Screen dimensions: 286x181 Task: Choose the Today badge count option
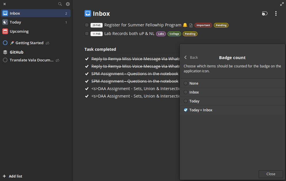pyautogui.click(x=232, y=101)
